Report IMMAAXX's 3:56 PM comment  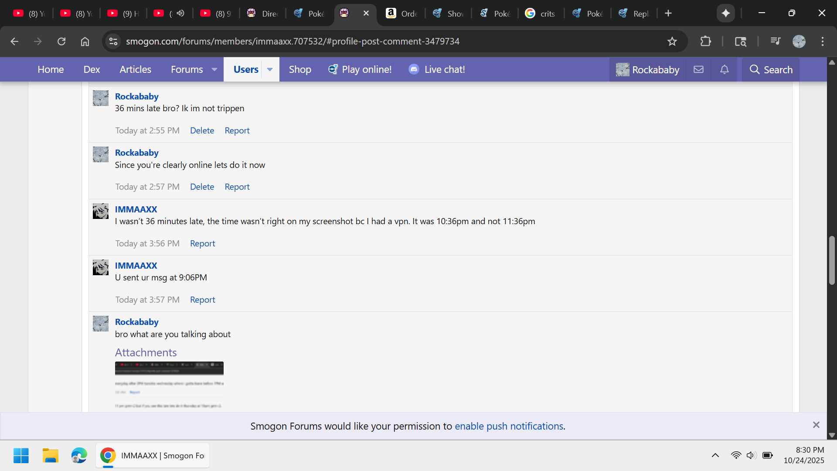202,243
